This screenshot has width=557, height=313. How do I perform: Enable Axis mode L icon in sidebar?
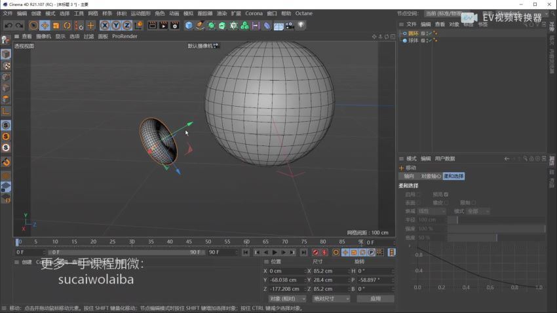[6, 111]
